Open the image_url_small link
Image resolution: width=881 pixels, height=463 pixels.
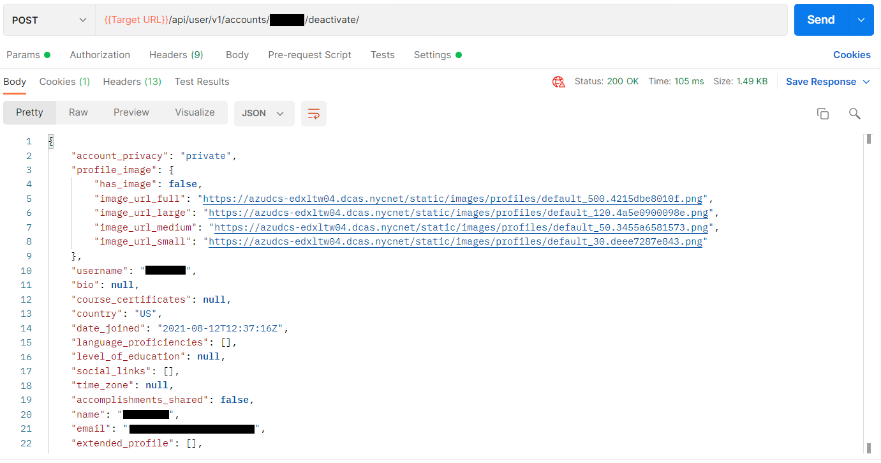pos(455,241)
